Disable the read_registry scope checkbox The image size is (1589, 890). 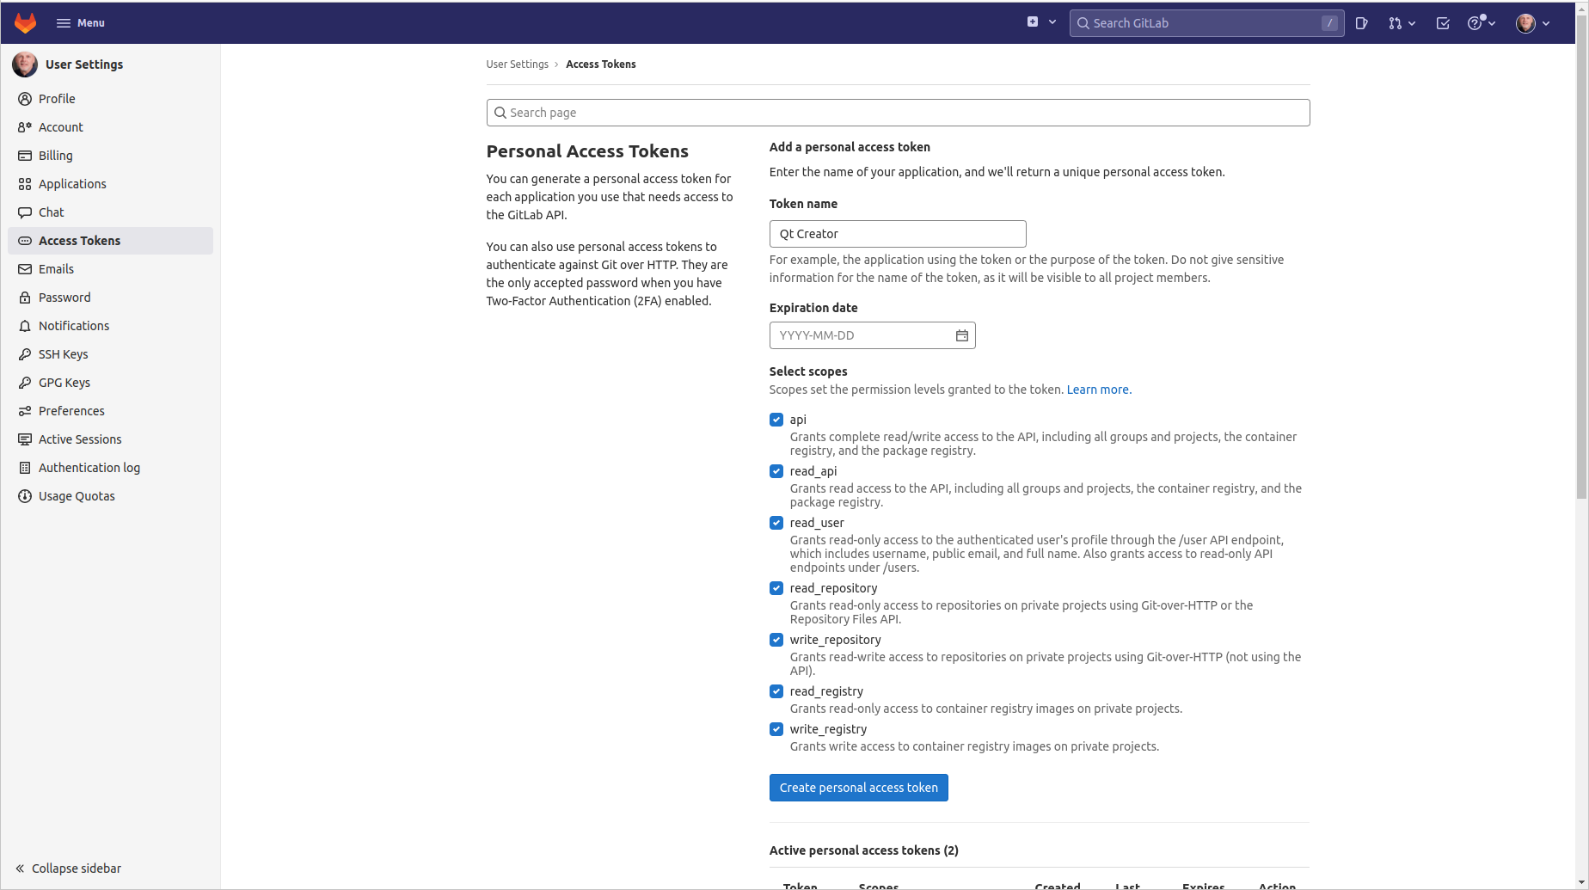pyautogui.click(x=776, y=691)
